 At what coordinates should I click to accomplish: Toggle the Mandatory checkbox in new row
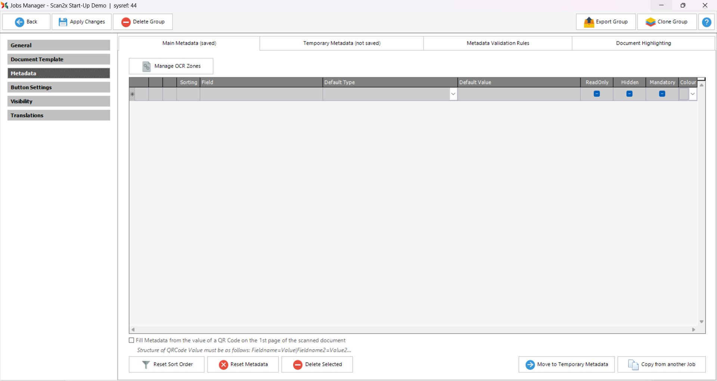click(x=662, y=94)
